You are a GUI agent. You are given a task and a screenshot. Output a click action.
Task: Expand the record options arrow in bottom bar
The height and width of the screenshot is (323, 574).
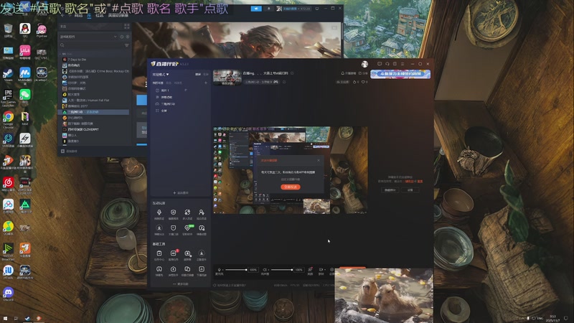point(325,270)
